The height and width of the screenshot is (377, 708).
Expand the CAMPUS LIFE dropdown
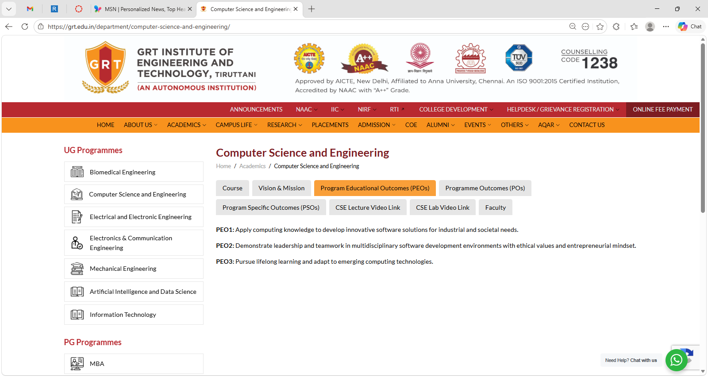236,125
